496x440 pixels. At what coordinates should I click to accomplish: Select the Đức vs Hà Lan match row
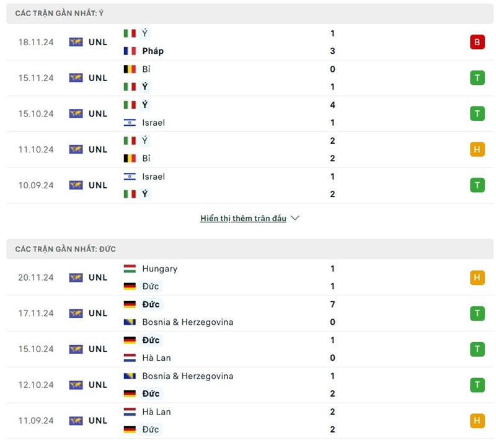[248, 349]
